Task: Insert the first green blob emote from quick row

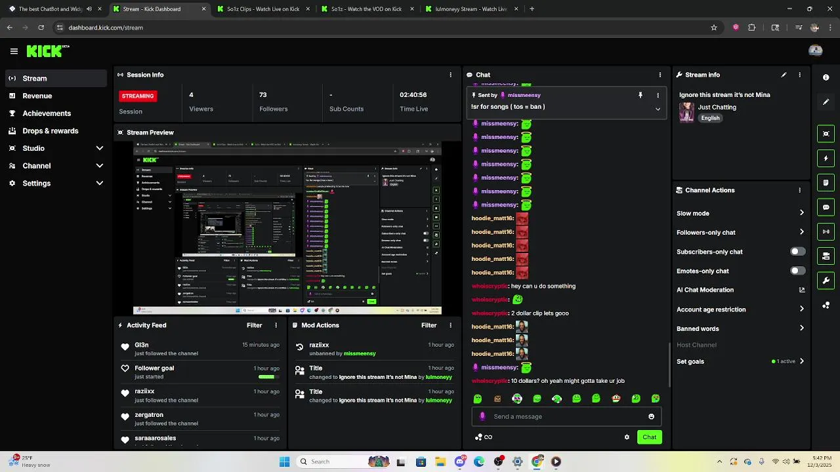Action: click(x=478, y=399)
